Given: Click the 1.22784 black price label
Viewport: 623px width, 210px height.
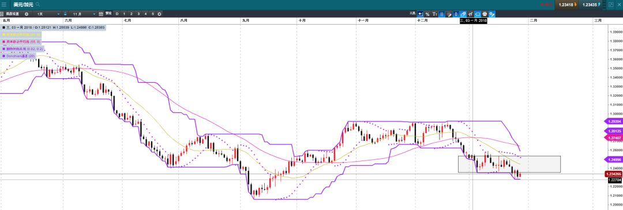Looking at the screenshot, I should pos(615,180).
